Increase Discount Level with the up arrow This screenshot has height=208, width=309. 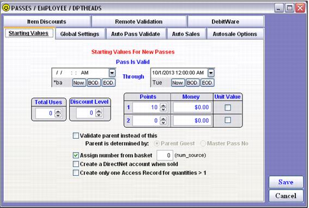click(99, 111)
